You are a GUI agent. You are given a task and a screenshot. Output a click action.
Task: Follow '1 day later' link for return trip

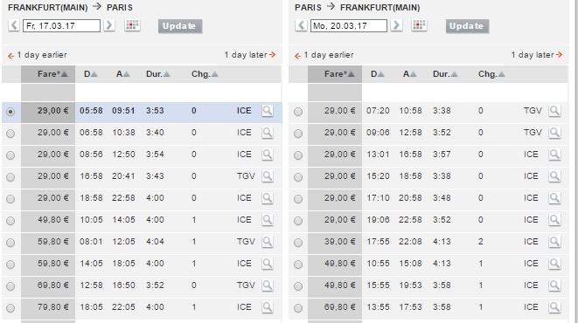point(537,55)
